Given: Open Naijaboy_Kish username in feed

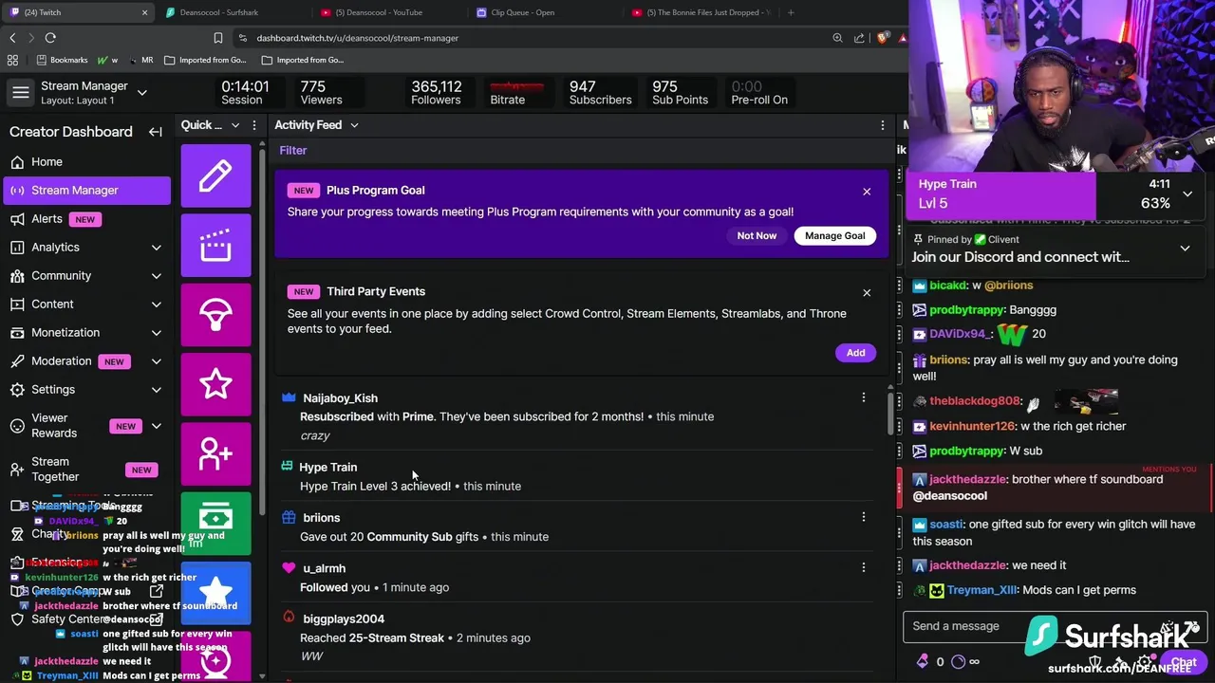Looking at the screenshot, I should [x=340, y=398].
